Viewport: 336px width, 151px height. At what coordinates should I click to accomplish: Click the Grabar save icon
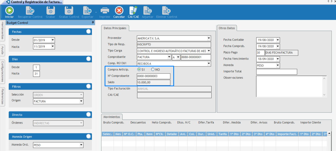coord(50,11)
